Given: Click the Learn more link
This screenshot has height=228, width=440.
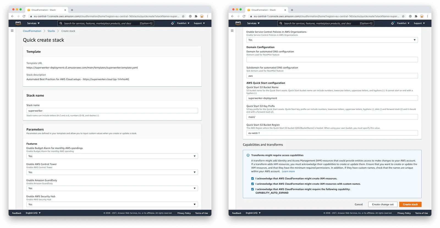Looking at the screenshot, I should click(288, 171).
